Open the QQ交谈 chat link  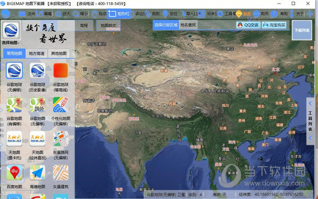pos(248,25)
